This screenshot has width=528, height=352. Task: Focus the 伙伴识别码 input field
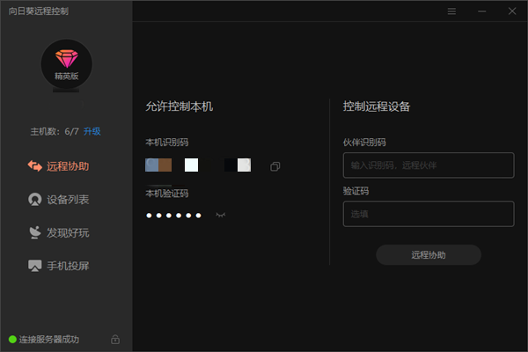click(428, 165)
